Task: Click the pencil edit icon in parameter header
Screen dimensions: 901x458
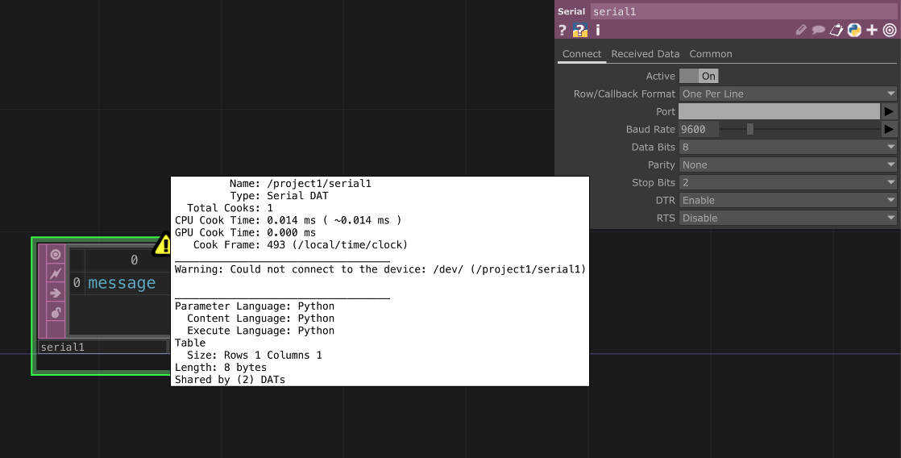Action: point(801,30)
